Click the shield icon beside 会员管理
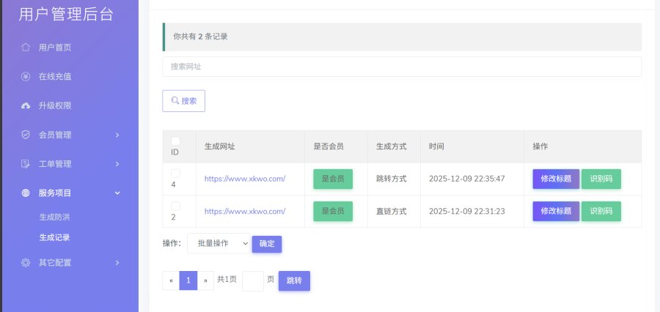Image resolution: width=660 pixels, height=312 pixels. point(25,135)
